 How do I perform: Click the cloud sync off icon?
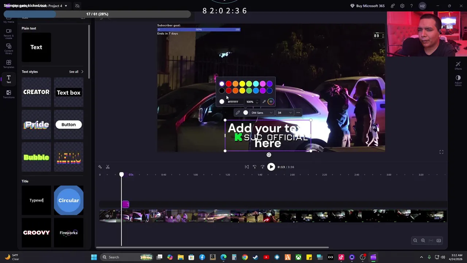click(77, 6)
